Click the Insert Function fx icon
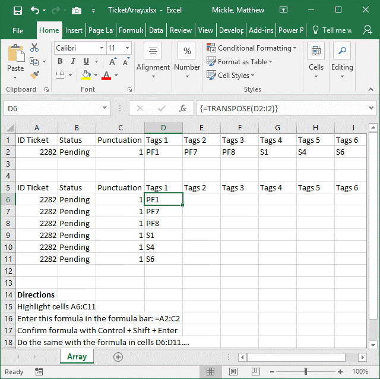380x379 pixels. click(183, 108)
